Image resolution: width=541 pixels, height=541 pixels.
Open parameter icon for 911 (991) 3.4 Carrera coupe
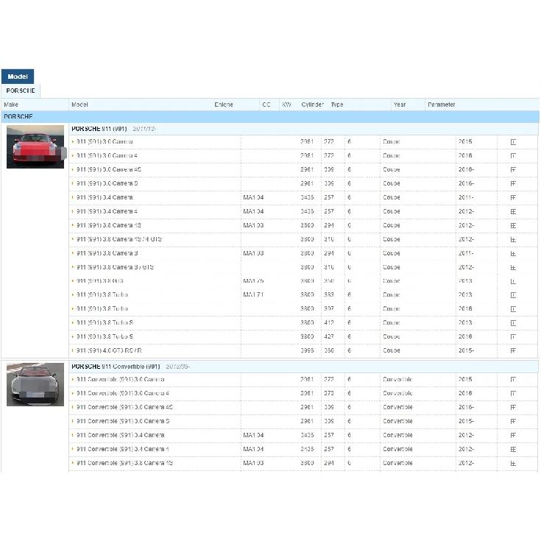pos(513,198)
